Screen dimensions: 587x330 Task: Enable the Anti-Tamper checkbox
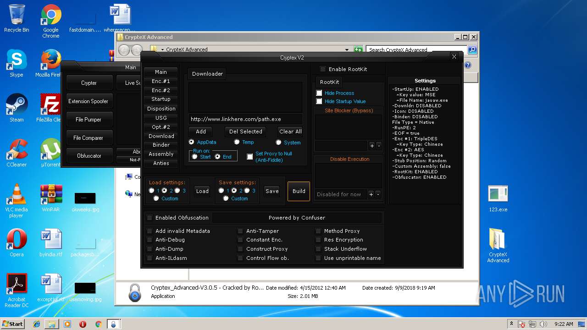point(240,231)
